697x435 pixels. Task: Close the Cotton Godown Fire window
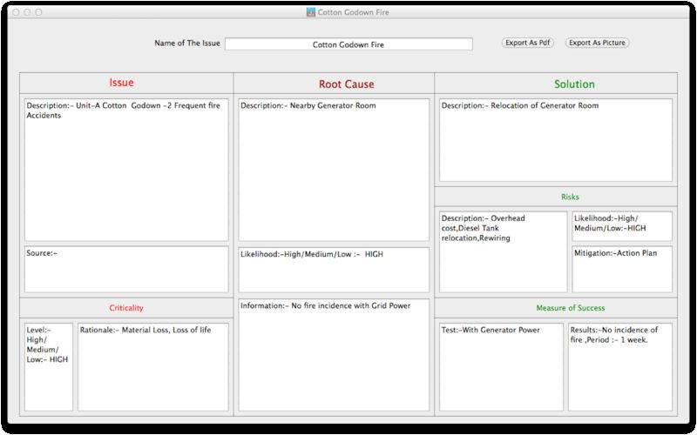click(16, 12)
